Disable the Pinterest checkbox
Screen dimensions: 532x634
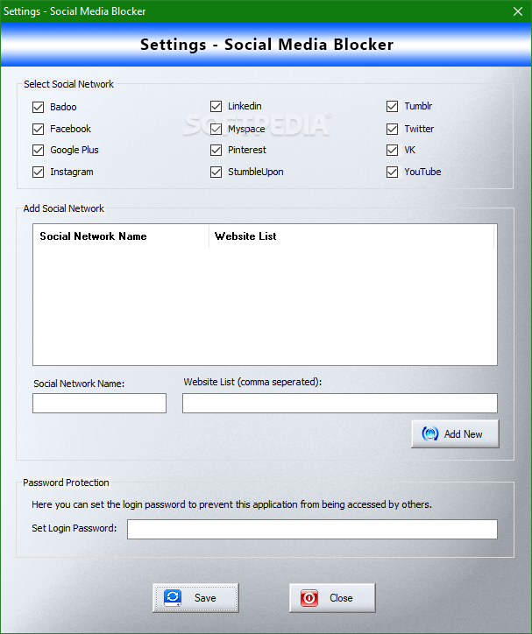point(216,150)
